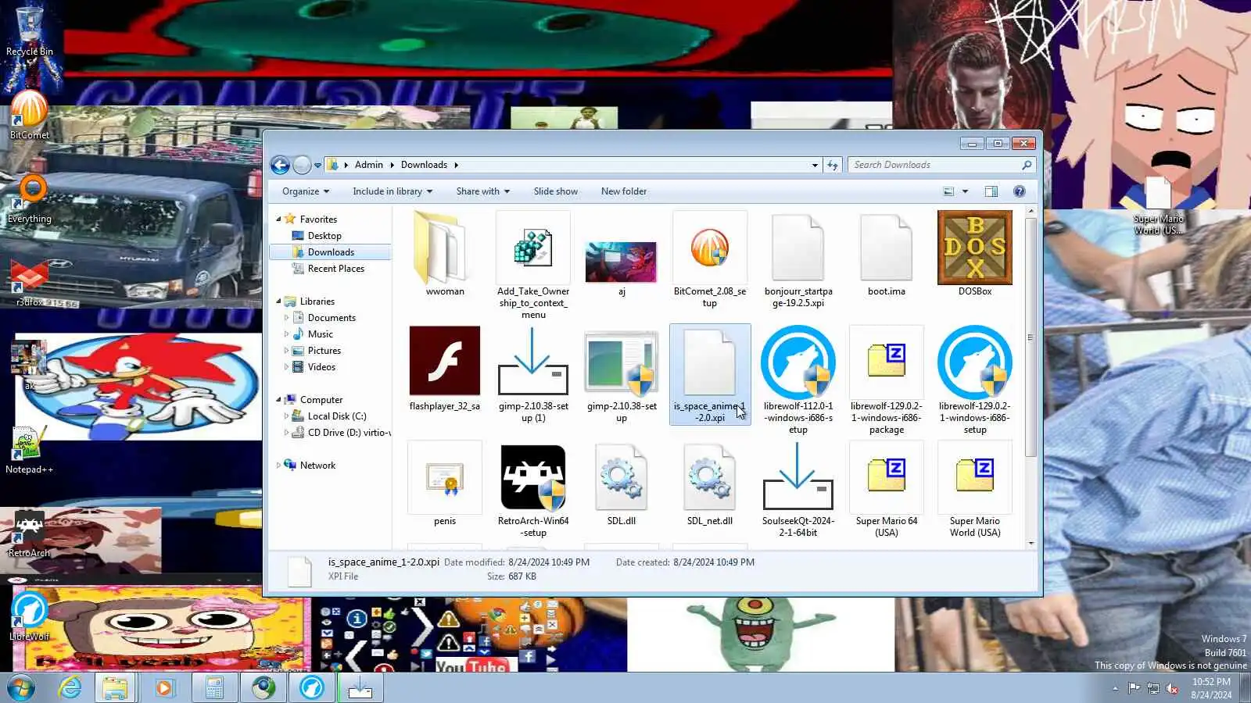Expand the Network tree node

[x=278, y=466]
